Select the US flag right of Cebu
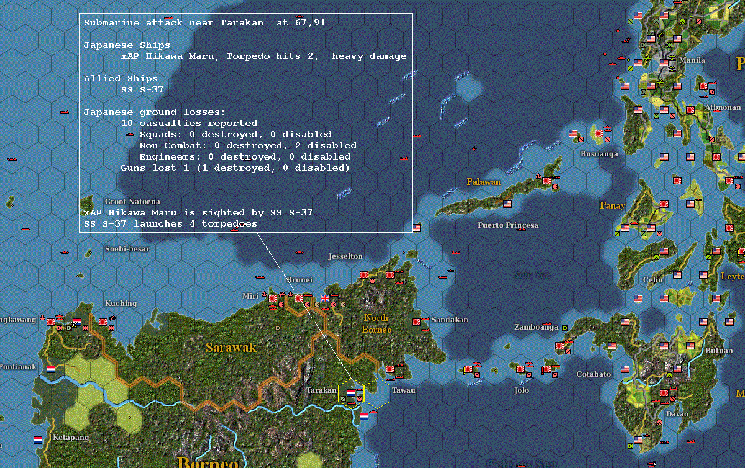Image resolution: width=745 pixels, height=468 pixels. tap(677, 275)
